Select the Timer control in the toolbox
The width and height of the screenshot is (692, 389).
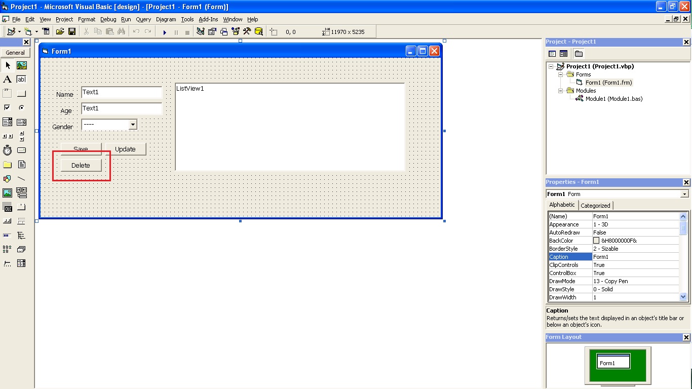click(7, 150)
